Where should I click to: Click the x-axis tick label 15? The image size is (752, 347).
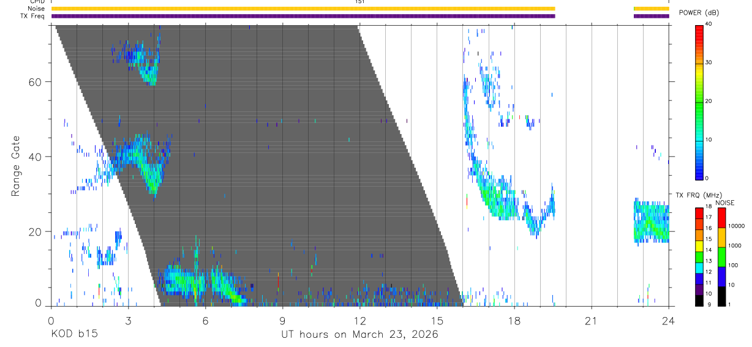(437, 319)
